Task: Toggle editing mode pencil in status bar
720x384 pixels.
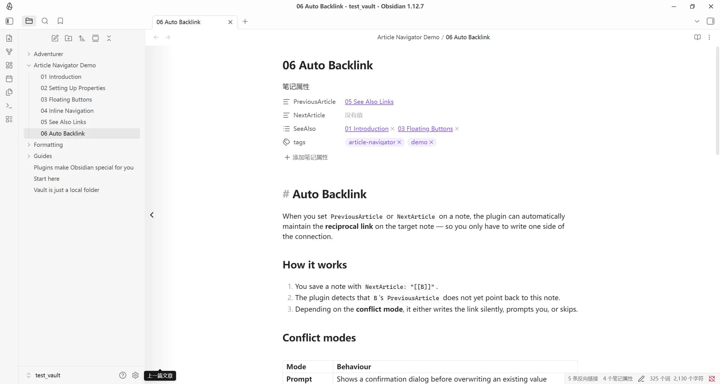Action: coord(641,378)
